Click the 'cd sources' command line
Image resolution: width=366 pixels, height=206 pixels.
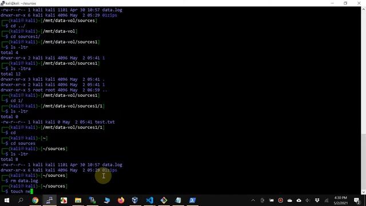click(23, 144)
